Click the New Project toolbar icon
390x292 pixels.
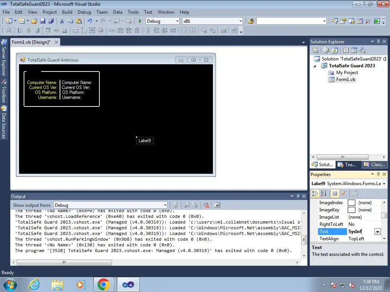tap(9, 21)
